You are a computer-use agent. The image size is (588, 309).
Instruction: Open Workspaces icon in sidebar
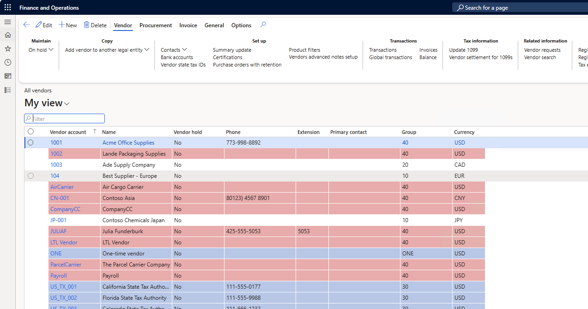7,76
